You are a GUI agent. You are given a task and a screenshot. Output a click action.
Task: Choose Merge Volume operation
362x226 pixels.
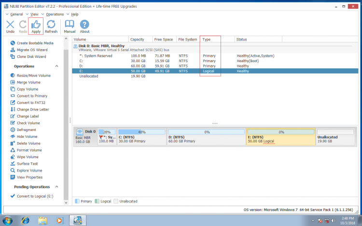click(x=26, y=82)
